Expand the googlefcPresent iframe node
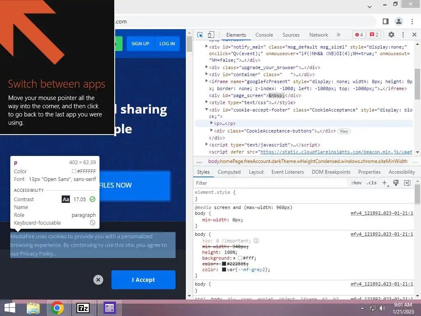This screenshot has height=316, width=421. click(206, 81)
